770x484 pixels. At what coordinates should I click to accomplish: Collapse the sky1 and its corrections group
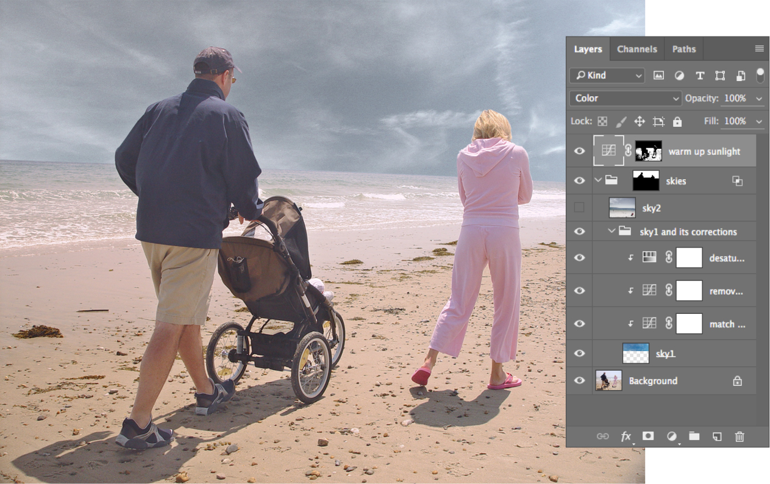click(613, 232)
